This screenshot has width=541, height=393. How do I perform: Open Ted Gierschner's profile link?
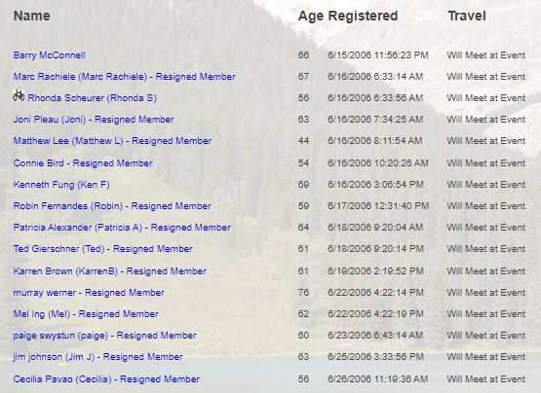(102, 249)
